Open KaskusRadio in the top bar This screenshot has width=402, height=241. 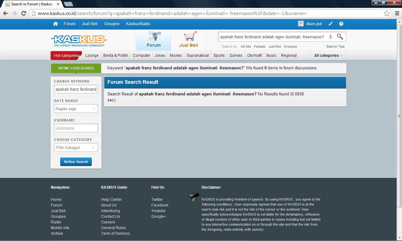tap(138, 24)
